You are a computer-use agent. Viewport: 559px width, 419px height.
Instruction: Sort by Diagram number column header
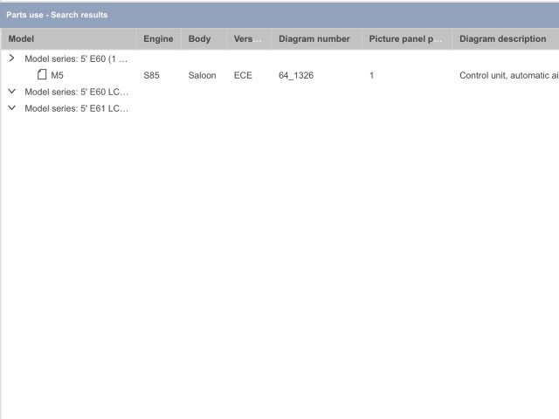pyautogui.click(x=314, y=38)
